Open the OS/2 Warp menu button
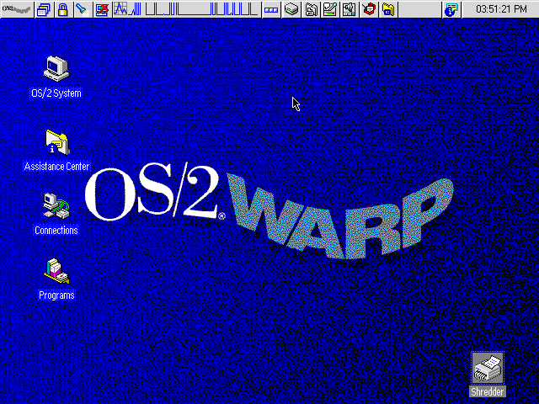This screenshot has height=404, width=539. coord(17,10)
